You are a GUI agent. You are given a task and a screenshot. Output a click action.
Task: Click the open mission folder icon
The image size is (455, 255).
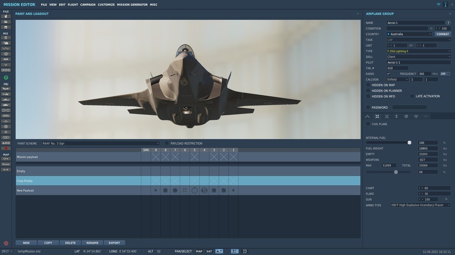(6, 22)
